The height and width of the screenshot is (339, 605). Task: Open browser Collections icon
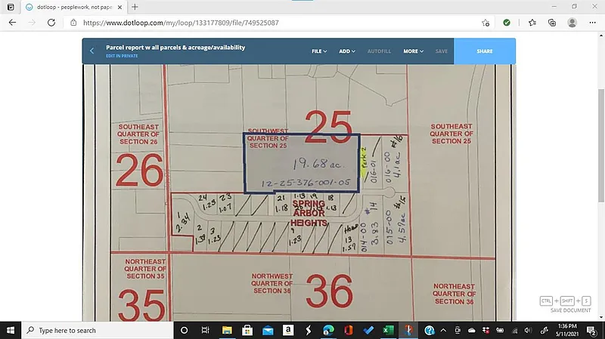[x=552, y=23]
